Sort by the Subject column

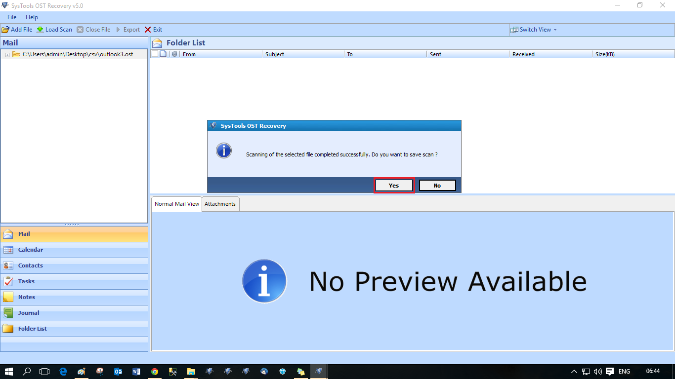[x=303, y=54]
